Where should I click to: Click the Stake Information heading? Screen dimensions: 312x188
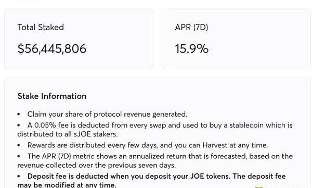pos(52,96)
